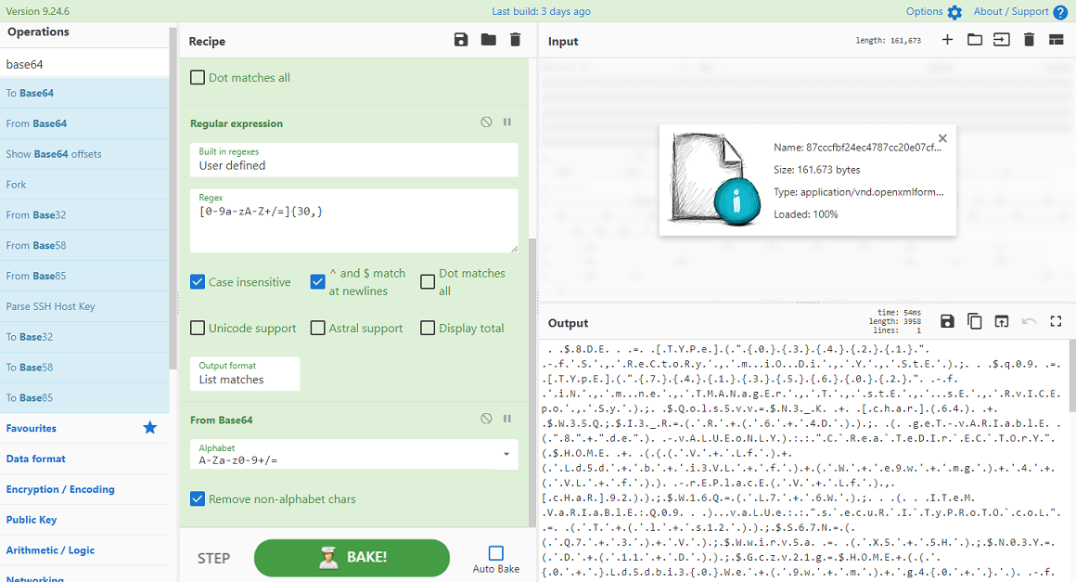Select Fork operation

click(x=84, y=185)
